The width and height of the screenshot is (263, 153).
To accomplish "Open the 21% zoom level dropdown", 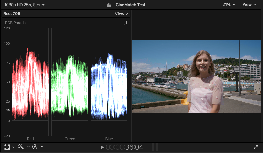I will tap(229, 5).
